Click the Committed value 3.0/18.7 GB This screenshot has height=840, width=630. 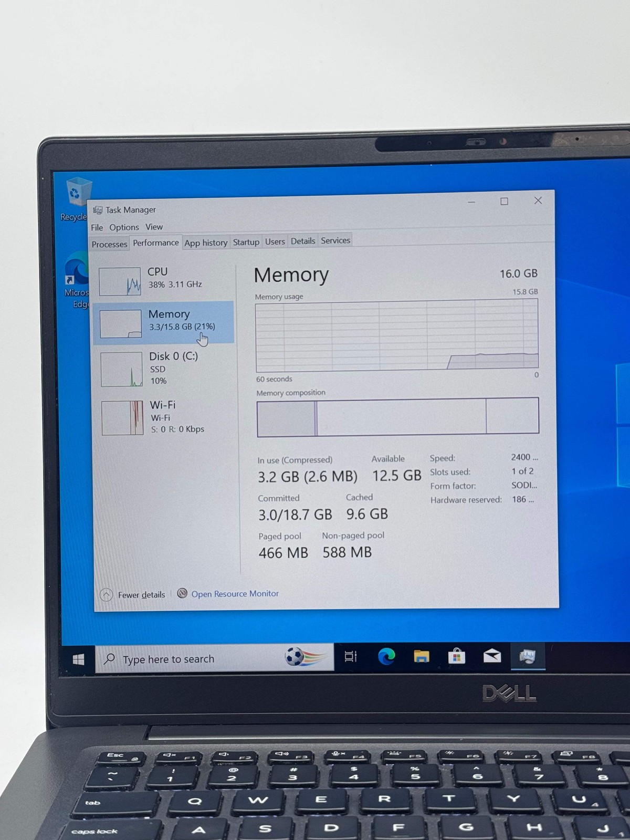[x=295, y=515]
